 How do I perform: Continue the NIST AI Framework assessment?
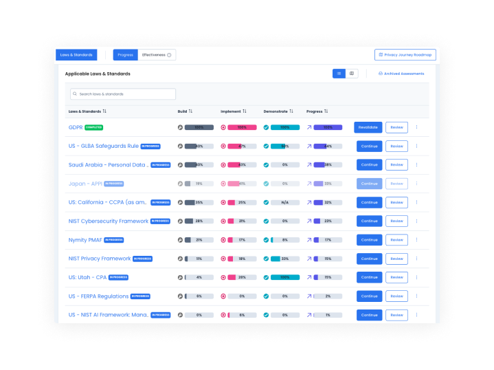(x=369, y=315)
